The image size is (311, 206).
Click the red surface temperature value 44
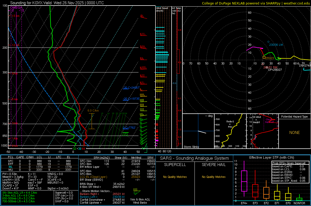pos(83,149)
